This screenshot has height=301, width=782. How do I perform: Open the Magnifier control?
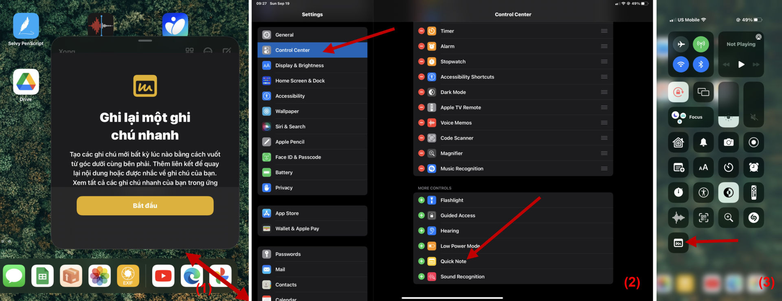coord(728,218)
